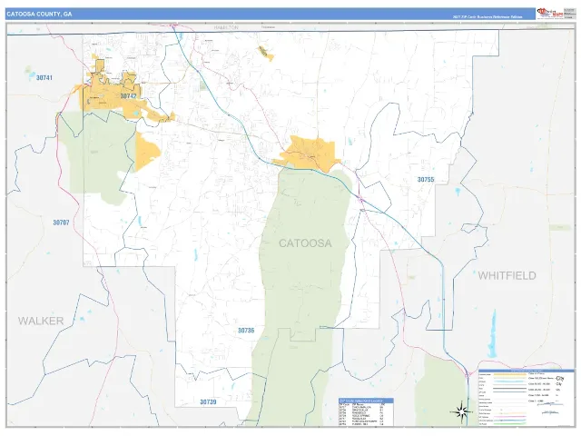The image size is (581, 436).
Task: Click the ZIP code label 30739
Action: point(208,401)
